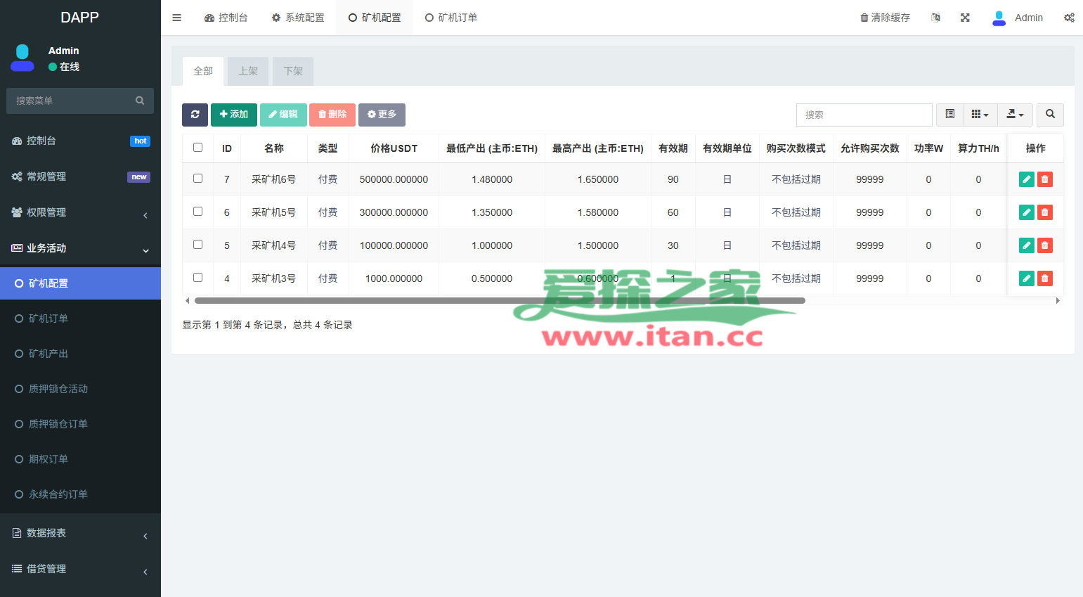This screenshot has height=597, width=1083.
Task: Tick the checkbox for 采矿机4号
Action: [x=198, y=245]
